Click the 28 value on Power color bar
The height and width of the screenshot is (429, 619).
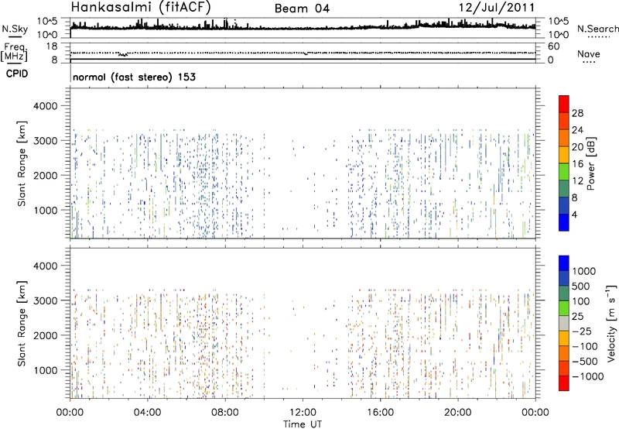pyautogui.click(x=577, y=113)
